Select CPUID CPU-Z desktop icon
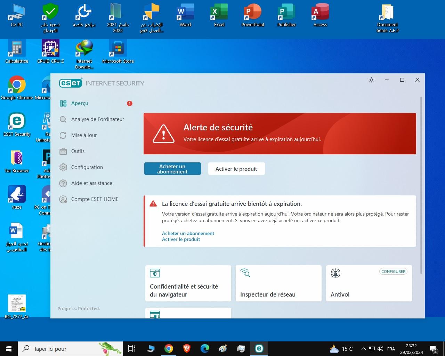Screen dimensions: 445x356 click(x=50, y=51)
